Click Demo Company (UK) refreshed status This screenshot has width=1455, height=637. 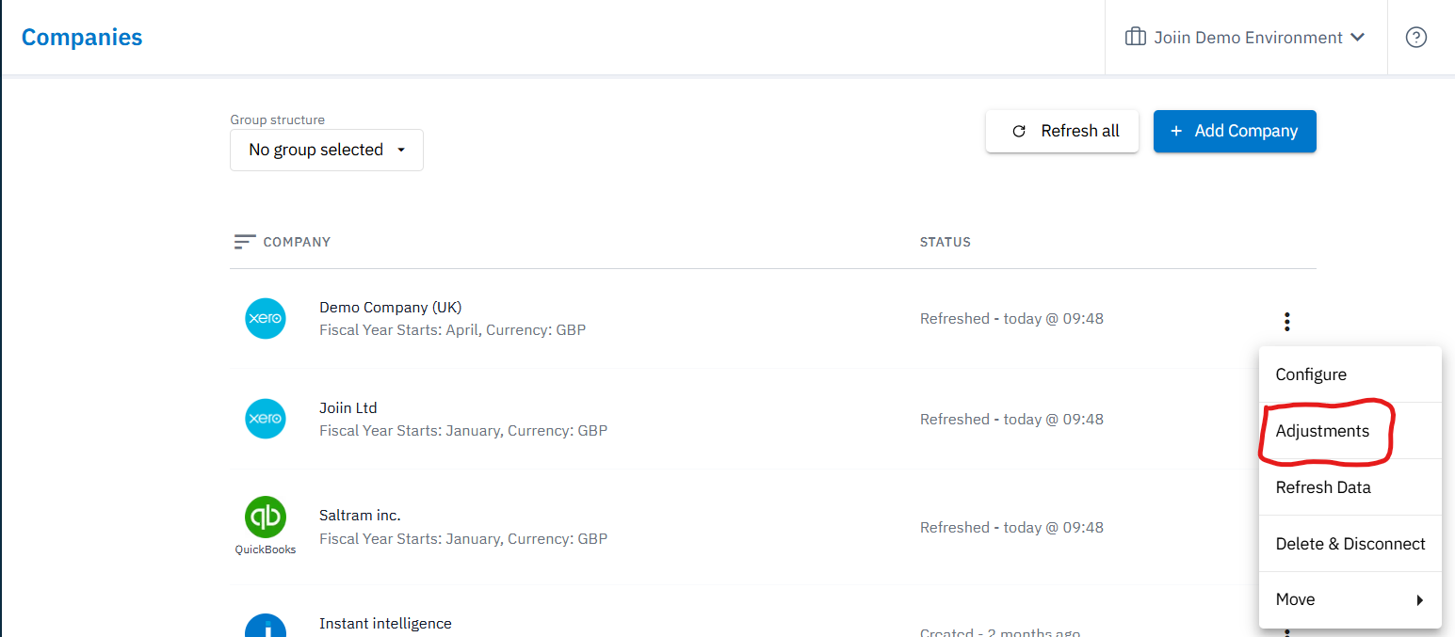1011,319
